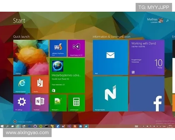Image resolution: width=175 pixels, height=140 pixels.
Task: Launch the Notepad++ tile
Action: coord(58,103)
